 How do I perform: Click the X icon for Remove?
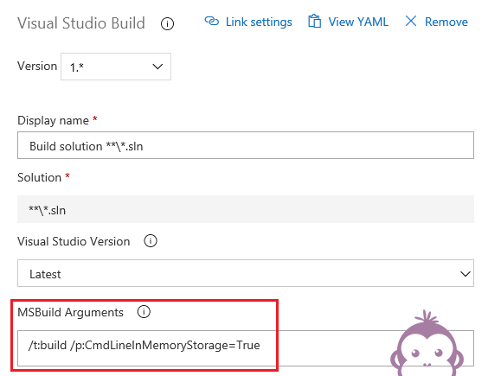(411, 21)
